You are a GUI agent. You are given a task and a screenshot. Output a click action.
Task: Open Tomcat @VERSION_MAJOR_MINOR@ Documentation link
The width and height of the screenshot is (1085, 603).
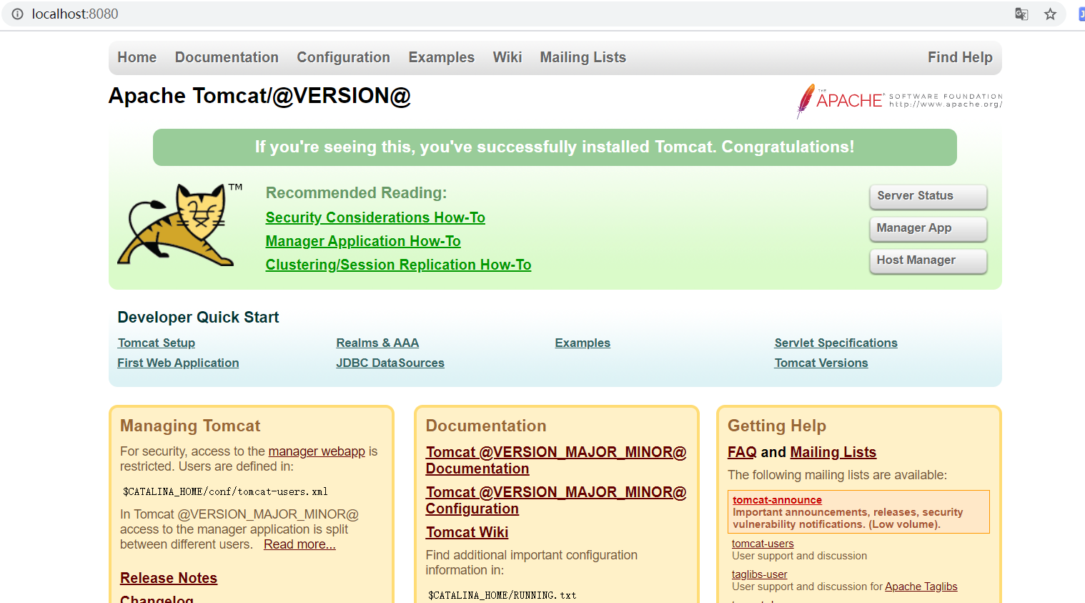tap(556, 461)
